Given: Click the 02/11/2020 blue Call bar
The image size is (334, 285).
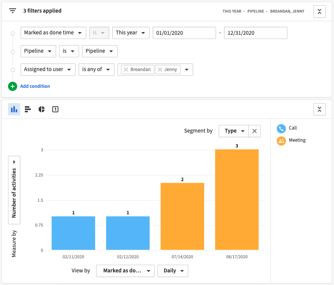Looking at the screenshot, I should tap(73, 233).
